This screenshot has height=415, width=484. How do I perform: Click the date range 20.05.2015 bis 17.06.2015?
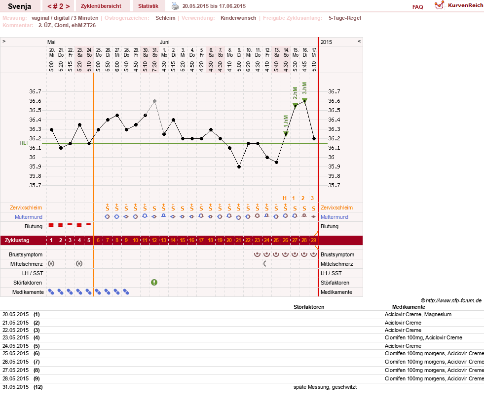pyautogui.click(x=214, y=6)
